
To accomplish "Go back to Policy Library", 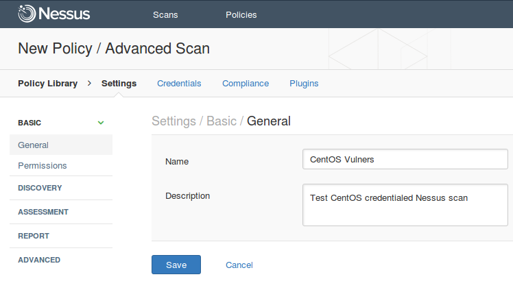I will point(48,84).
